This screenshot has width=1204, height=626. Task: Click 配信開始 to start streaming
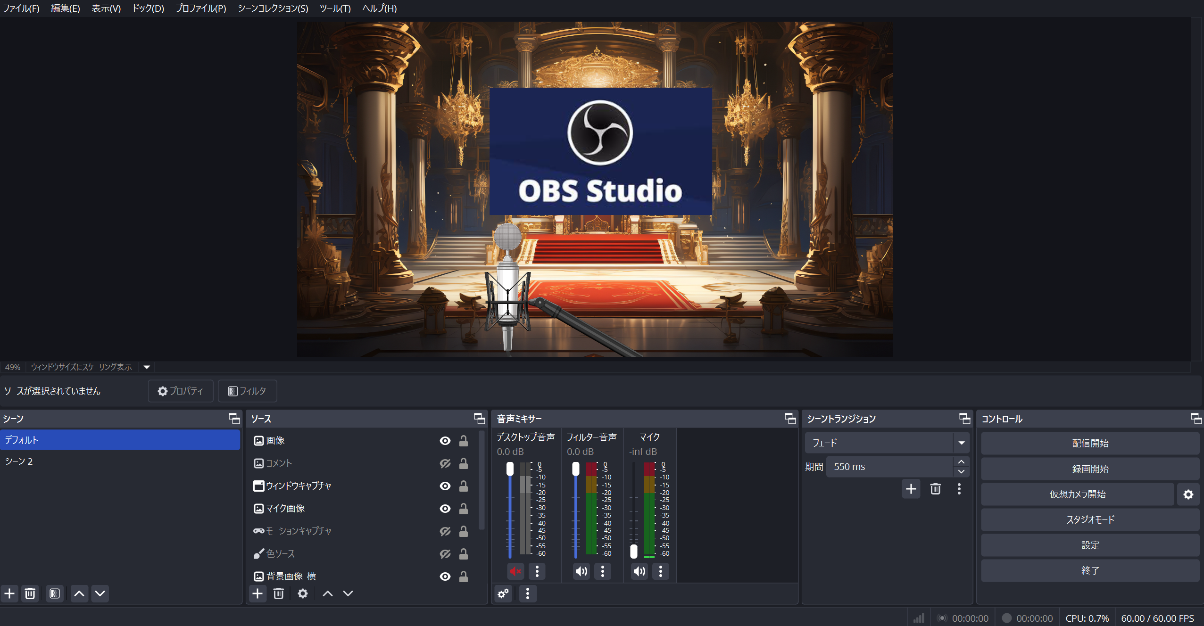point(1090,444)
